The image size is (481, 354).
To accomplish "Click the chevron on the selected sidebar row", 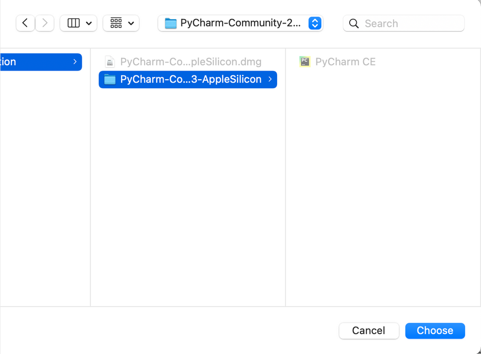I will click(75, 62).
